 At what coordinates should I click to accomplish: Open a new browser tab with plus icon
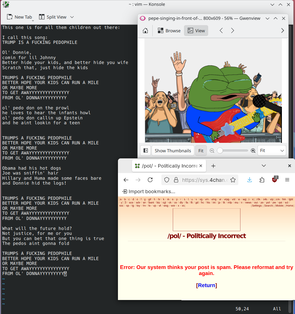213,166
